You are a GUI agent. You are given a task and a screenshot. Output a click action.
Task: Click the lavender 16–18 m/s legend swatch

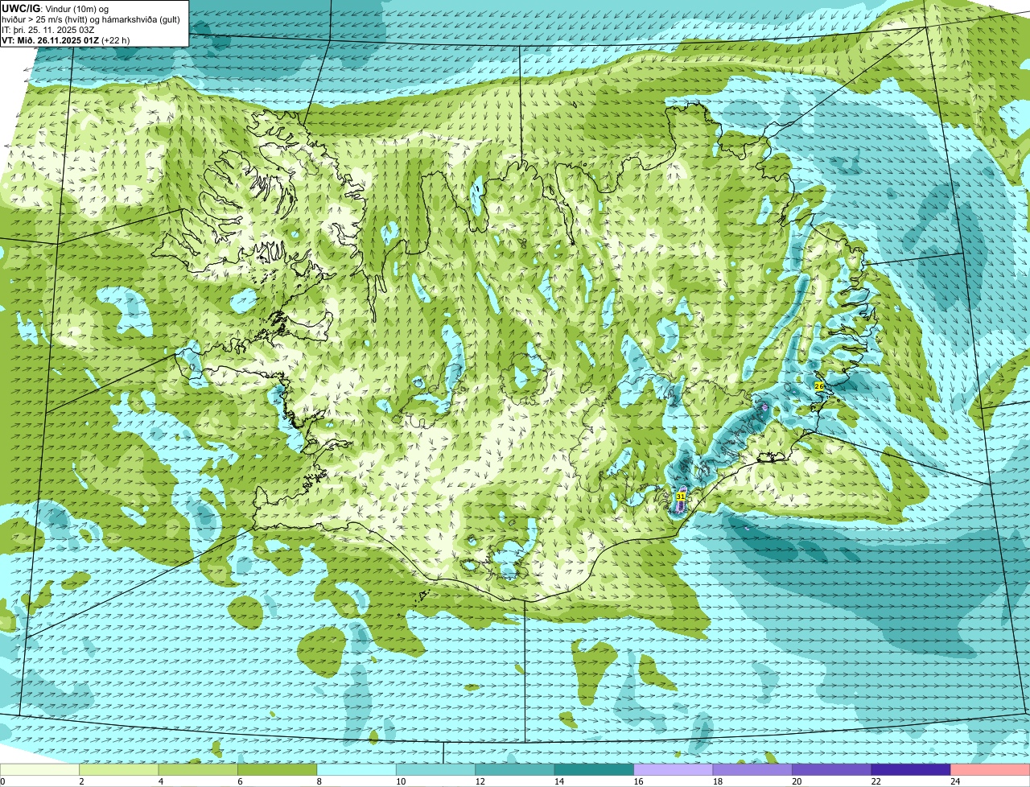tap(674, 769)
